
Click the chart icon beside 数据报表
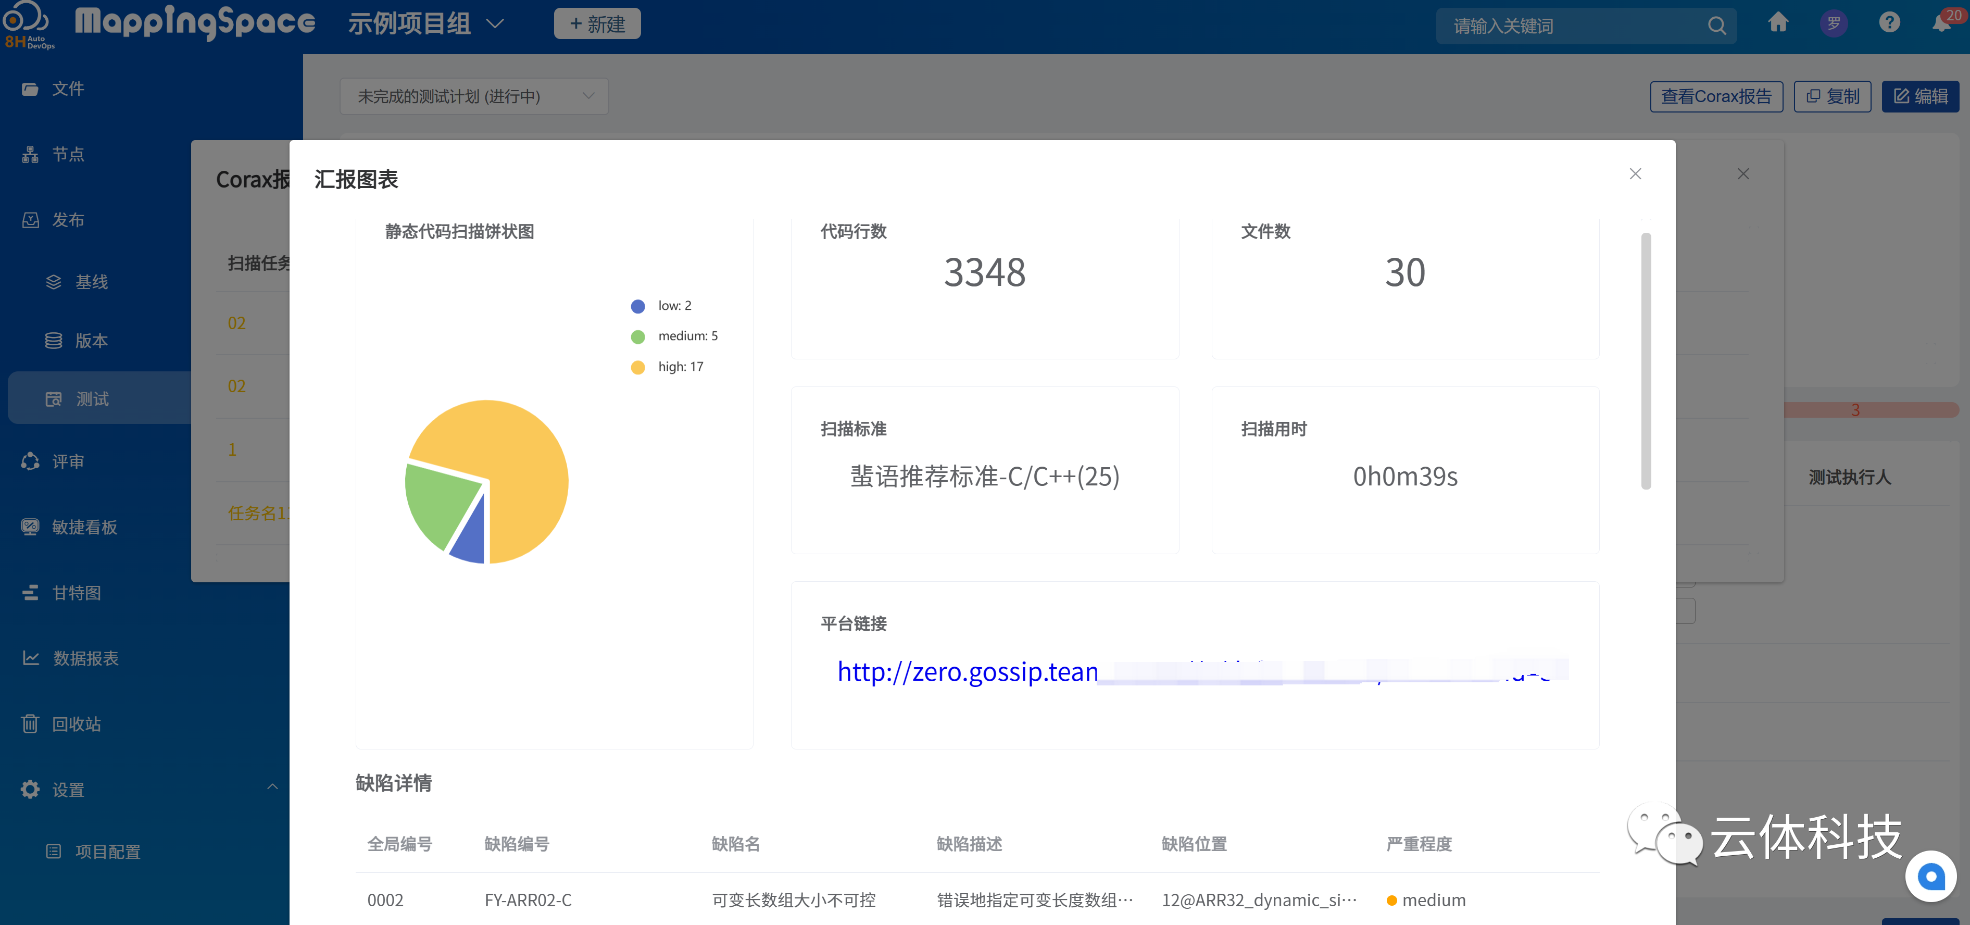click(x=31, y=658)
